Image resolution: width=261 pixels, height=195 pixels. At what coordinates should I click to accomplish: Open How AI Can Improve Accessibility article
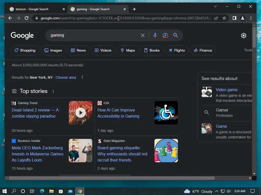pyautogui.click(x=118, y=113)
